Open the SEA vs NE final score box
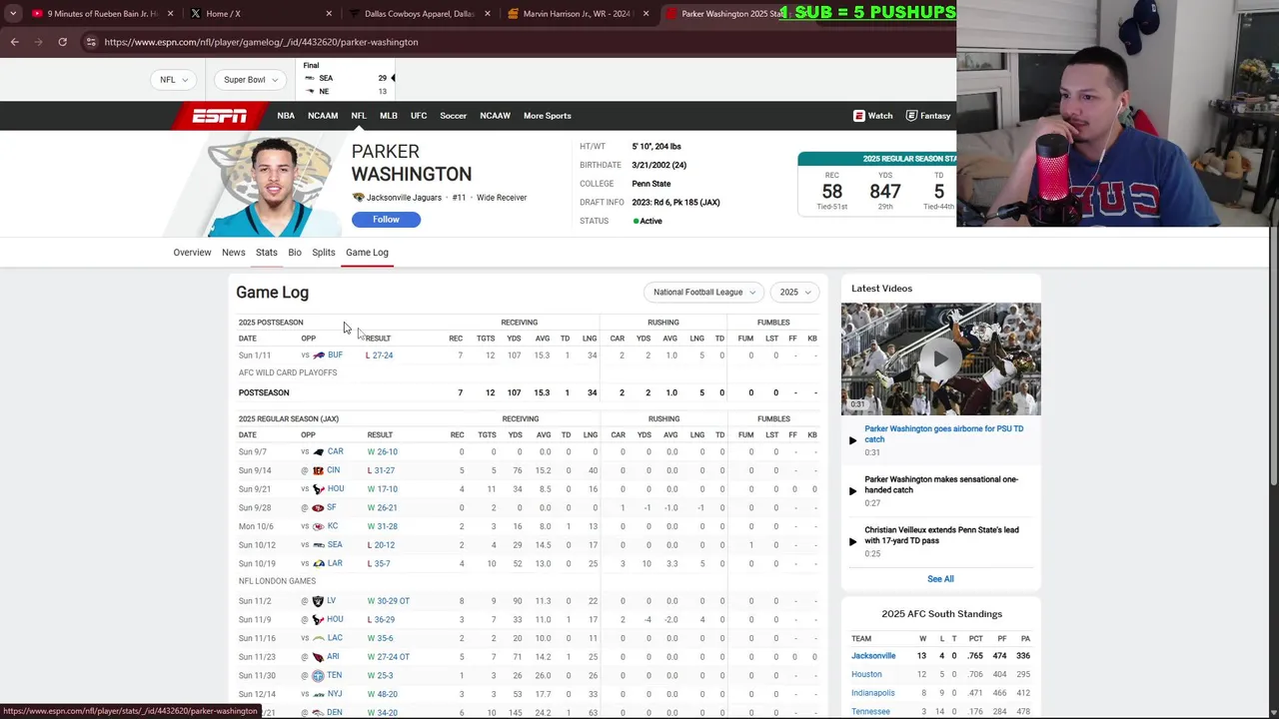 tap(348, 79)
